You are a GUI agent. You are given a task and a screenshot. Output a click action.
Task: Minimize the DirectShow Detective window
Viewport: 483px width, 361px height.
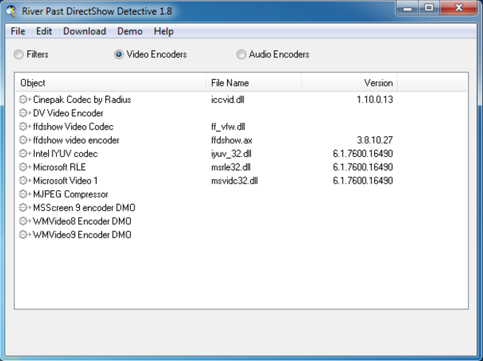click(x=408, y=7)
